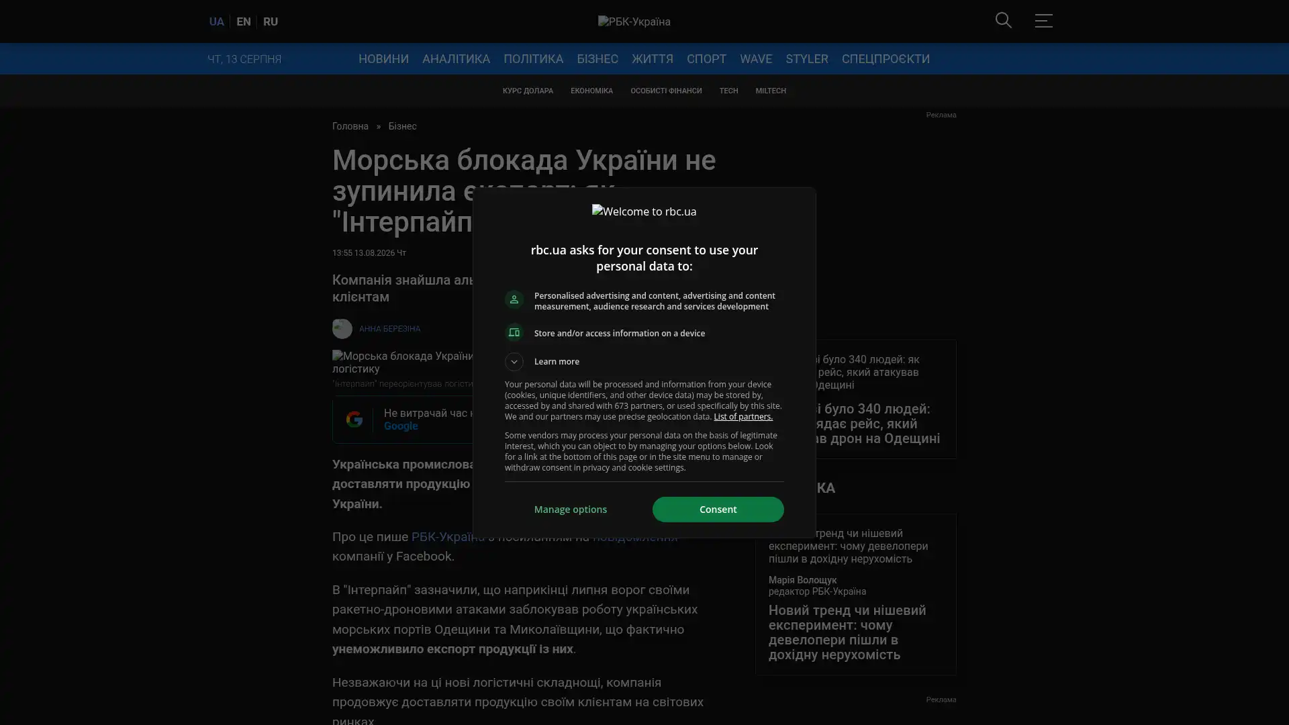Click the personalised advertising person icon

514,299
